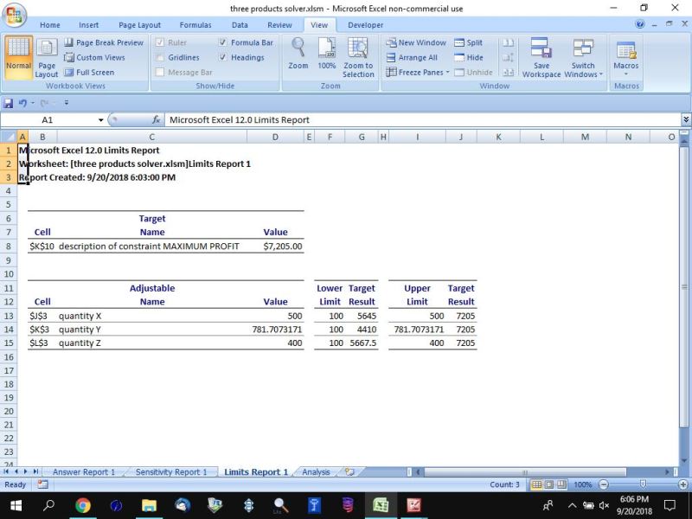The width and height of the screenshot is (692, 519).
Task: Expand the Switch Windows dropdown
Action: tap(600, 74)
